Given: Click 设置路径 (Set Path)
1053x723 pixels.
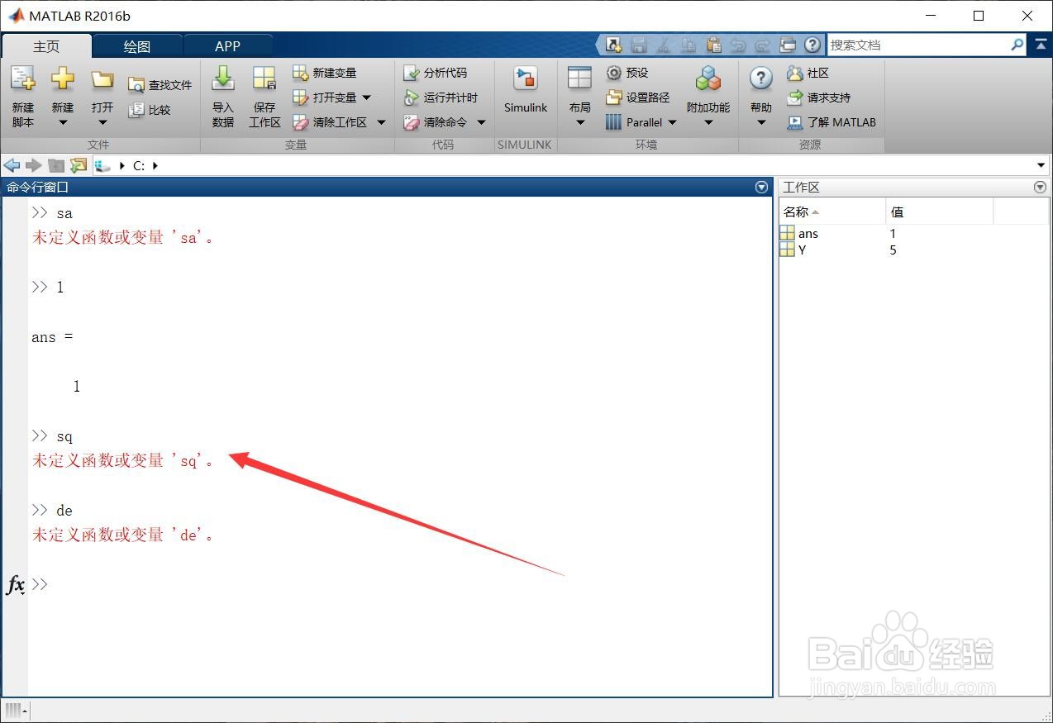Looking at the screenshot, I should point(638,98).
